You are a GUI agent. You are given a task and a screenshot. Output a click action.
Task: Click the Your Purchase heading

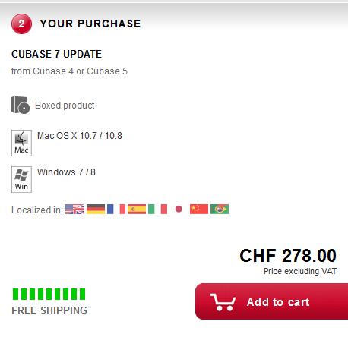(90, 24)
